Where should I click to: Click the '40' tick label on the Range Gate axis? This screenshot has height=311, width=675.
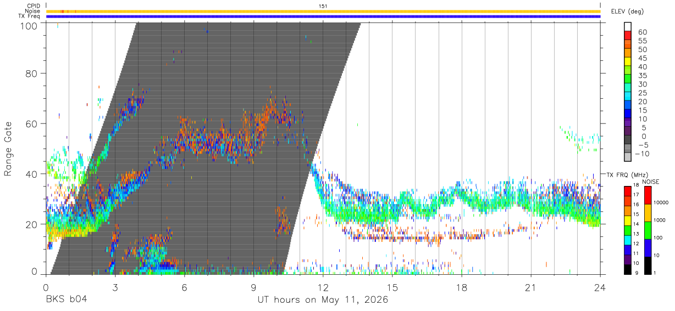32,174
